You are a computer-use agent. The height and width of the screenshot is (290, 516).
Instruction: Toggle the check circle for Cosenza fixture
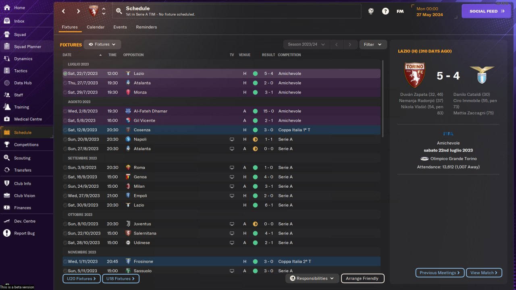[65, 130]
